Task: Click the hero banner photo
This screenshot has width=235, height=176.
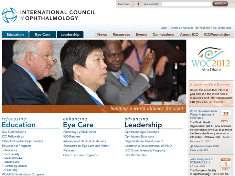Action: click(x=94, y=76)
